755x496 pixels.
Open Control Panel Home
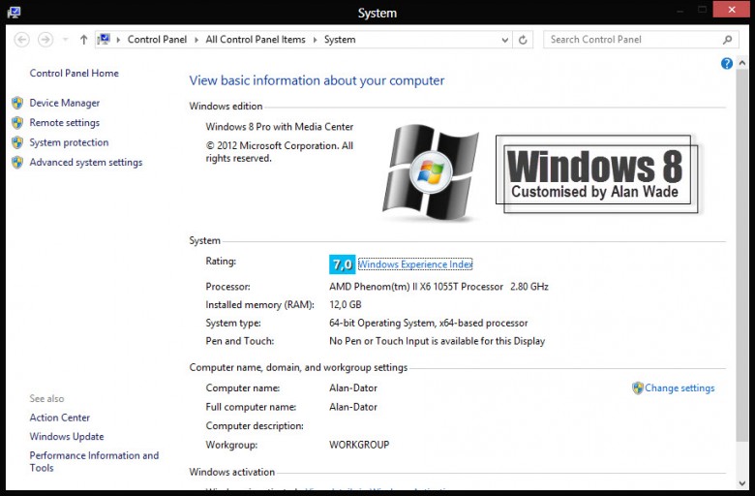coord(75,74)
